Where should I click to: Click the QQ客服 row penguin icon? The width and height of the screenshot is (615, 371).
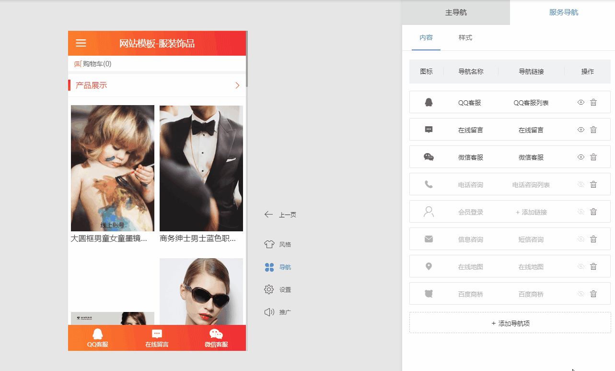429,102
